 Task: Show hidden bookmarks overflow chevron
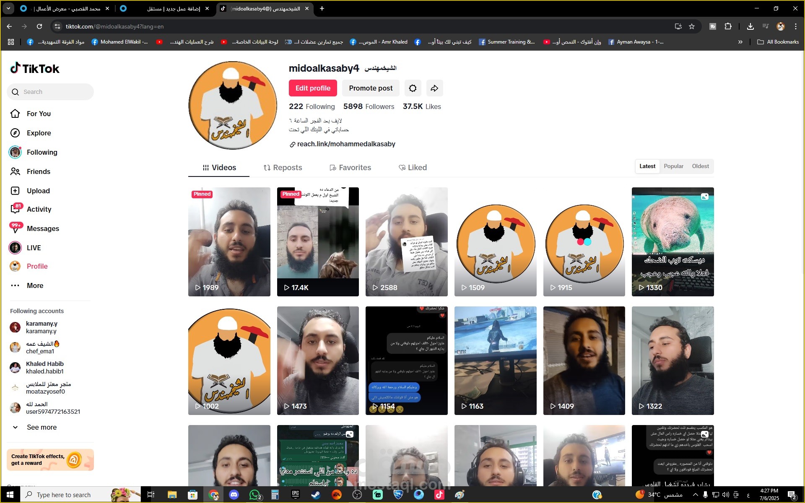(740, 42)
